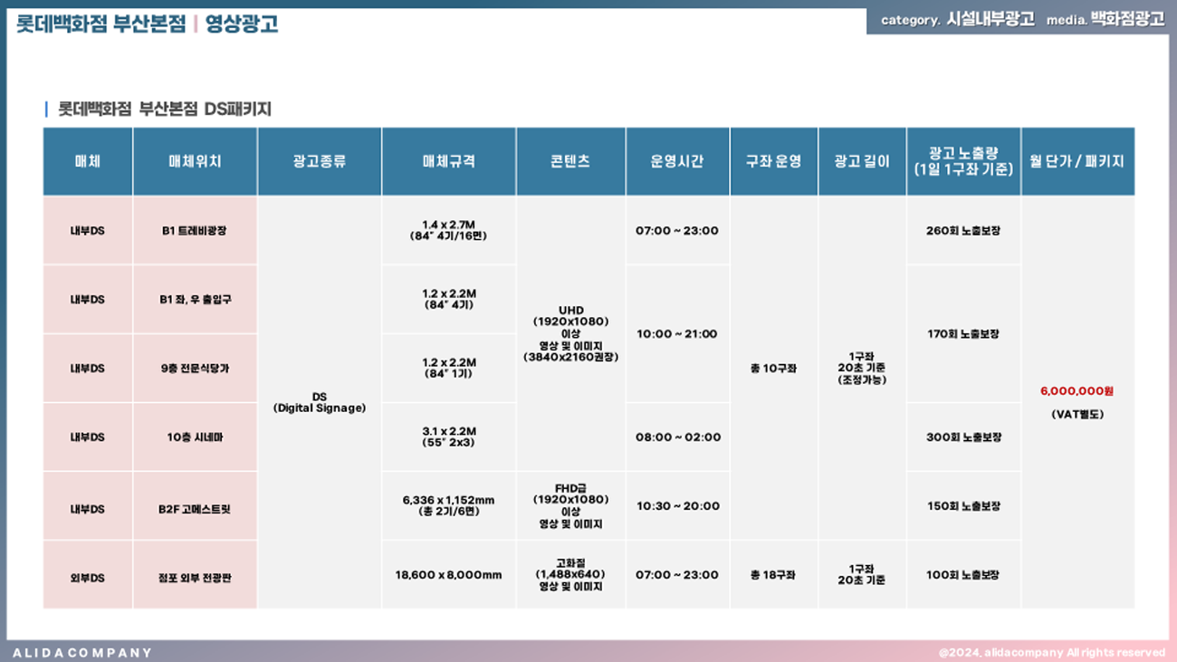Select the B1 트레비광장 location cell

tap(194, 231)
